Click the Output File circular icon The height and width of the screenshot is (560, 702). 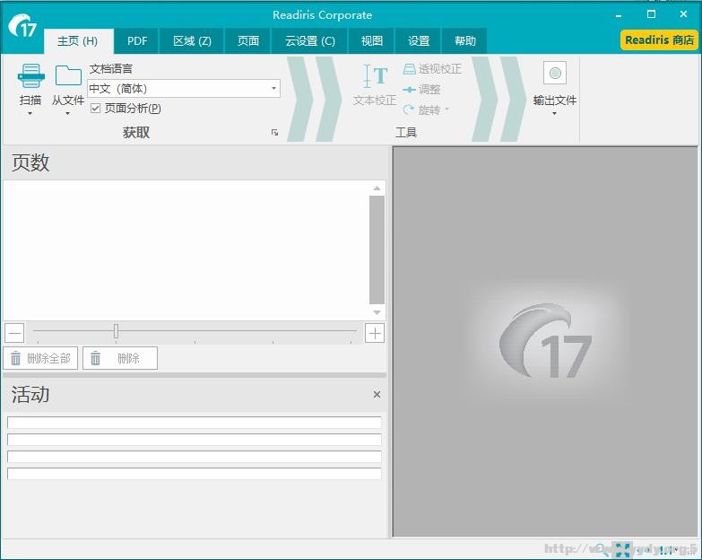coord(555,73)
